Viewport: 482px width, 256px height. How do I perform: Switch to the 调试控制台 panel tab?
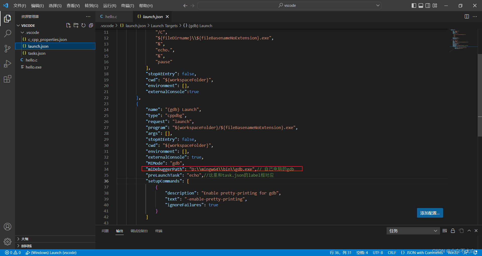point(139,231)
